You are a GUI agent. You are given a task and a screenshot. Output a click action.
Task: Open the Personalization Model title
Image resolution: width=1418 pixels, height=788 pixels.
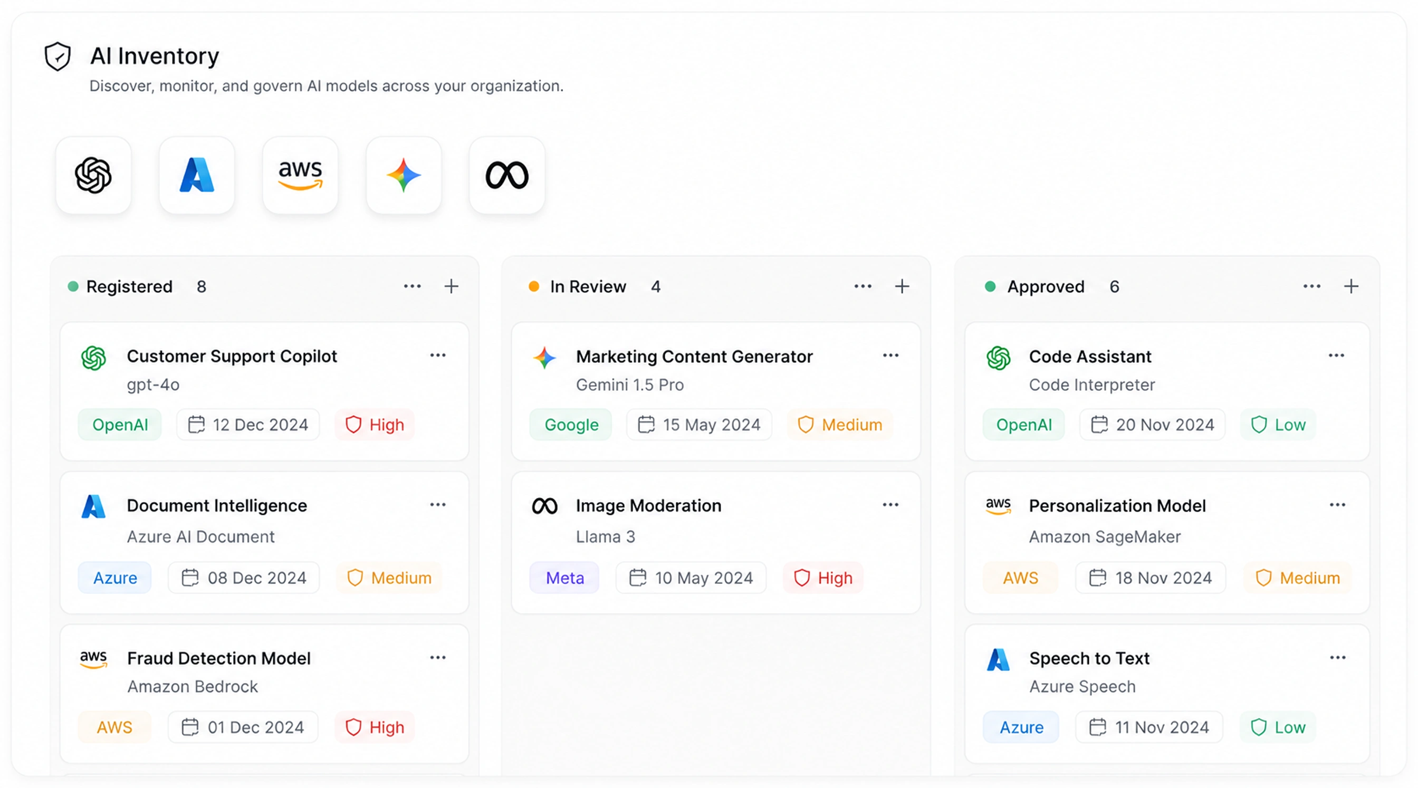click(1117, 506)
